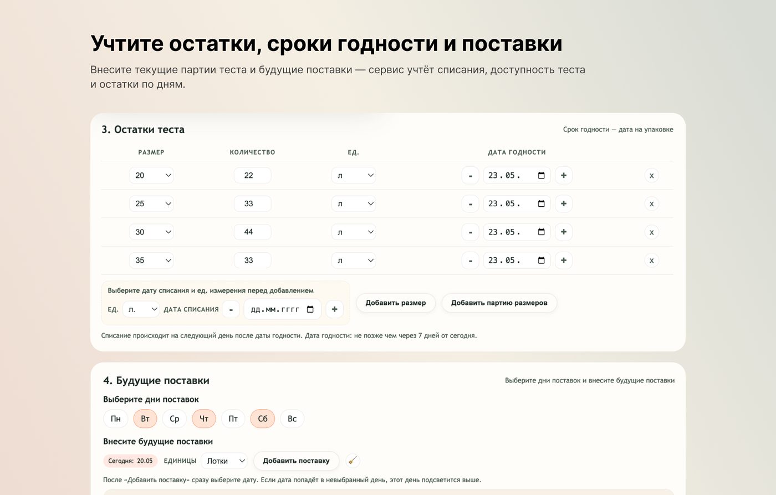This screenshot has width=776, height=495.
Task: Click quantity field in size 25 row
Action: pyautogui.click(x=253, y=204)
